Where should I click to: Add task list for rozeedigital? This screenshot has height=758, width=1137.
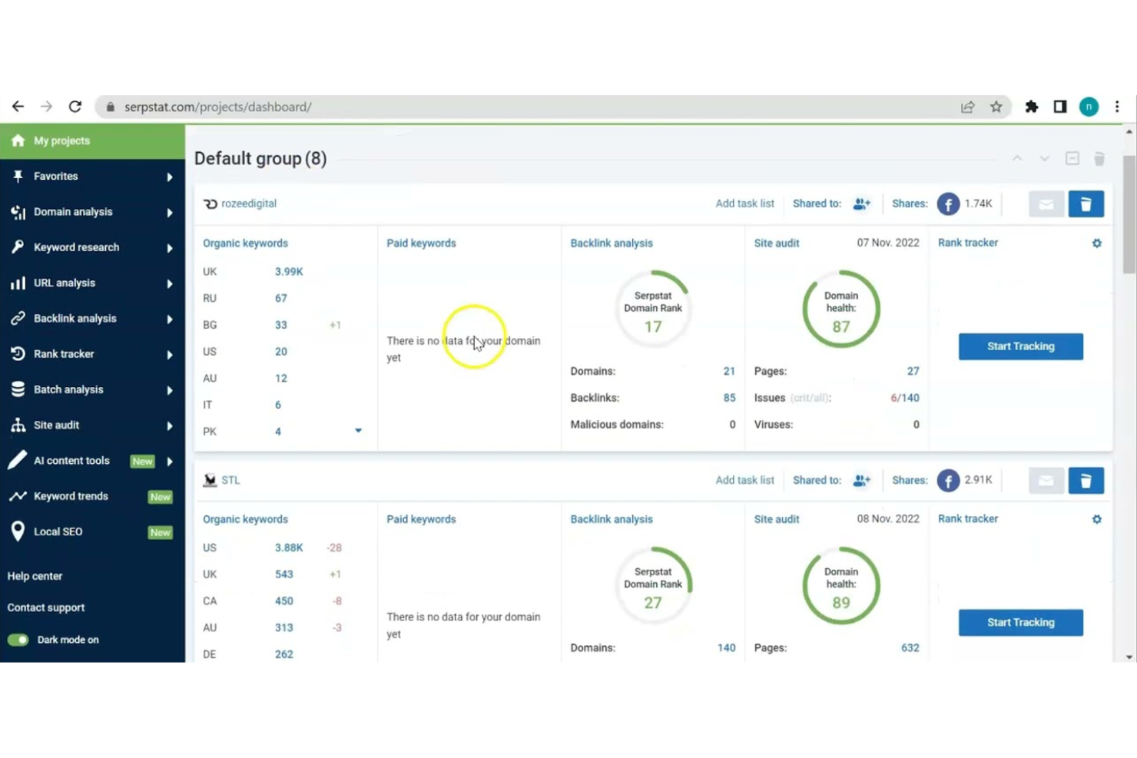tap(744, 204)
